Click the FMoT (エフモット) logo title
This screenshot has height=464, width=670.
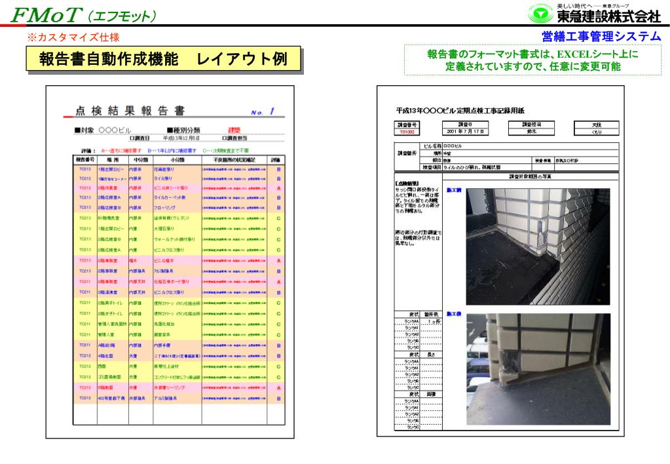click(x=83, y=14)
